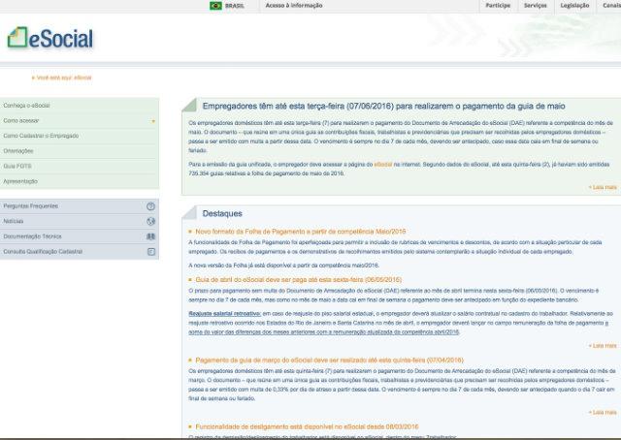Open the Apresentação menu item
This screenshot has height=440, width=621.
pyautogui.click(x=20, y=181)
